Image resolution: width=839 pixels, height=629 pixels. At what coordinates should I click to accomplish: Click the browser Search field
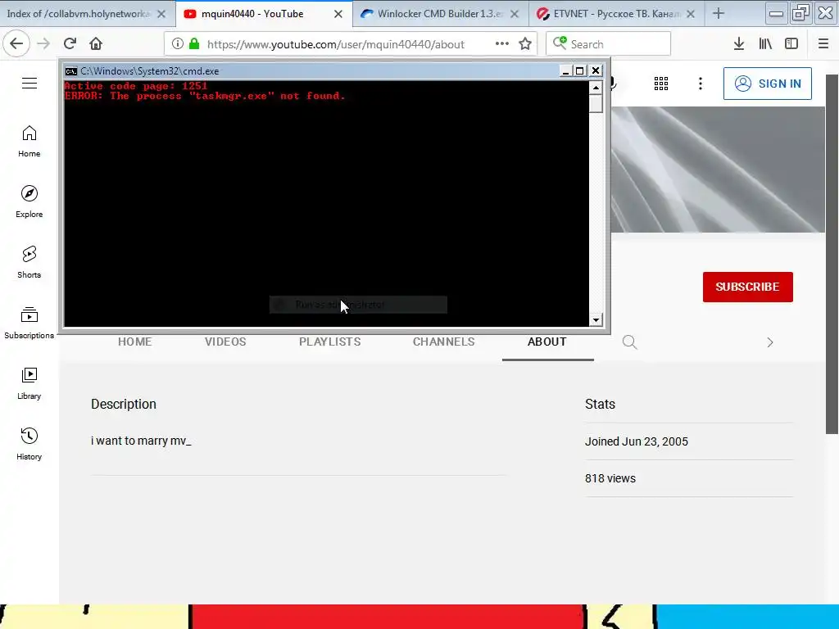tap(609, 44)
